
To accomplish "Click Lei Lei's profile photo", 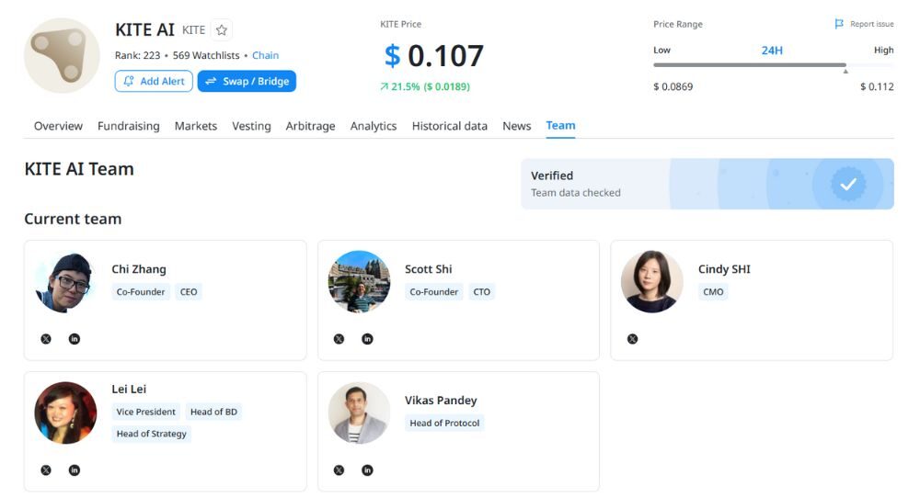I will pyautogui.click(x=65, y=413).
